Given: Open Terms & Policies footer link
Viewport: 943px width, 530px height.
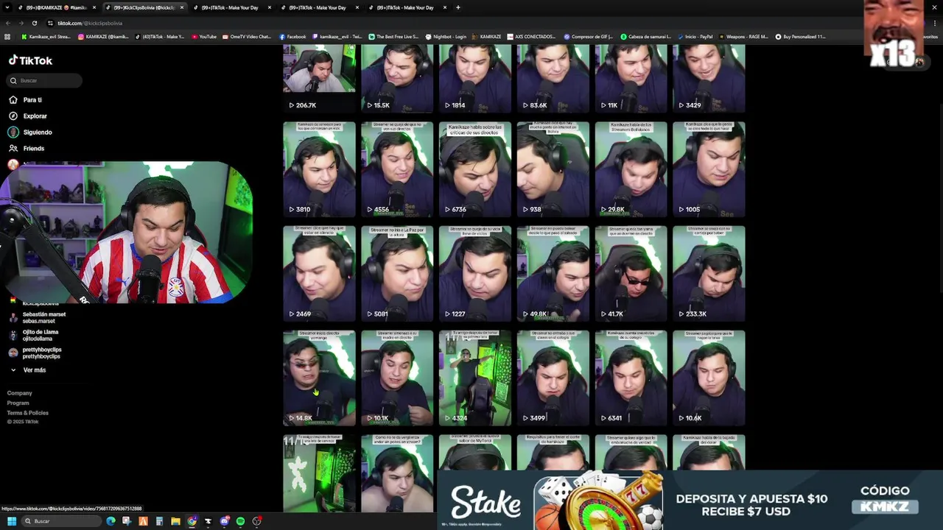Looking at the screenshot, I should pos(28,412).
